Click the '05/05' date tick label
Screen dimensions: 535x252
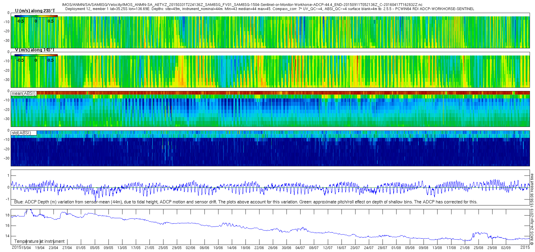tap(95, 248)
